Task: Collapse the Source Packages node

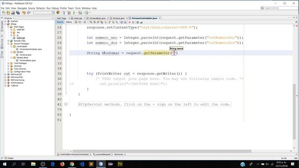Action: [8, 43]
